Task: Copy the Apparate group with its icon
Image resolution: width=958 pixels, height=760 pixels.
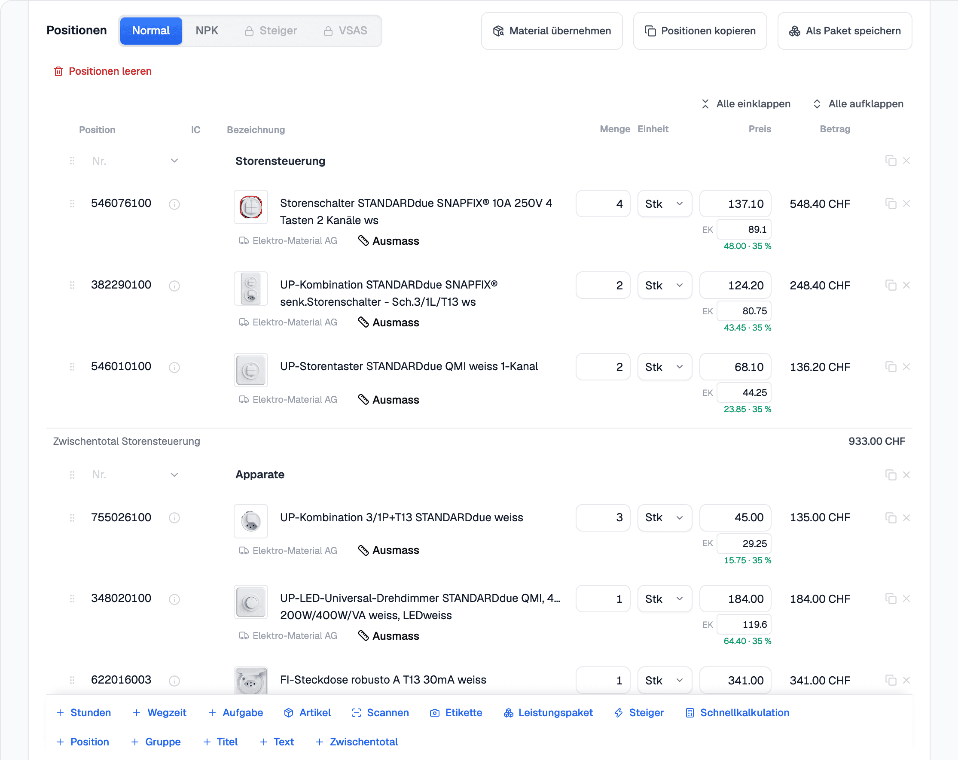Action: [891, 475]
